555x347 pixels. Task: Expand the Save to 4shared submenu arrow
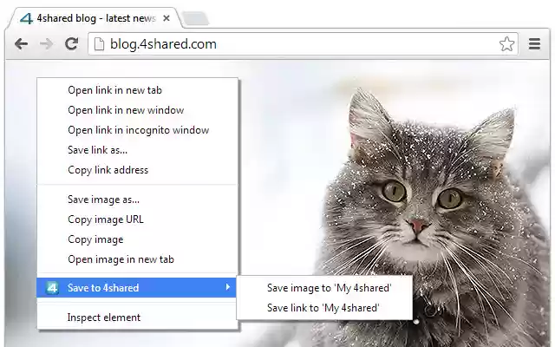coord(228,287)
